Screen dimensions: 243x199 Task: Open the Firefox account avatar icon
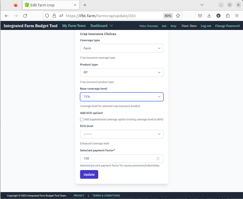click(x=218, y=16)
